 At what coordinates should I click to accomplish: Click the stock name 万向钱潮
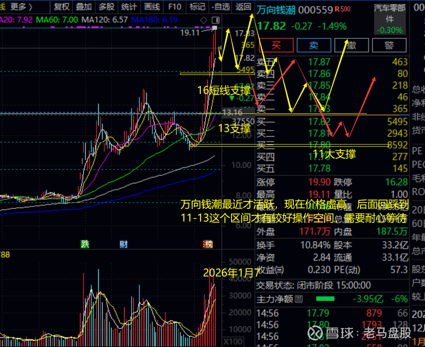pyautogui.click(x=276, y=10)
